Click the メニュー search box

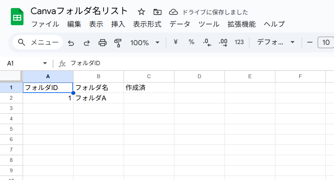[x=37, y=42]
